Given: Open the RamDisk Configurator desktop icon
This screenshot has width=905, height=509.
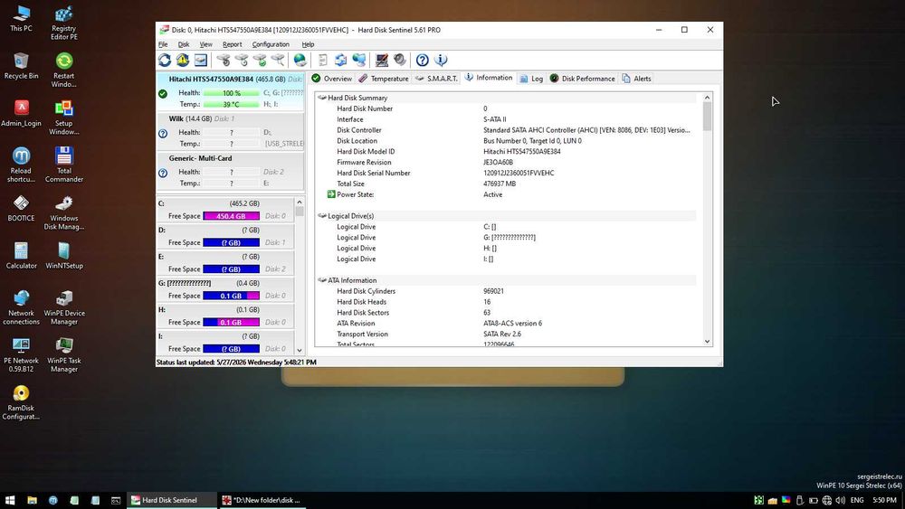Looking at the screenshot, I should pyautogui.click(x=22, y=402).
